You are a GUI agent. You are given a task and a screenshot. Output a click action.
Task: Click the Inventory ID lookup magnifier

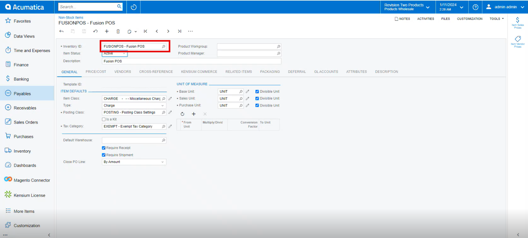(163, 46)
